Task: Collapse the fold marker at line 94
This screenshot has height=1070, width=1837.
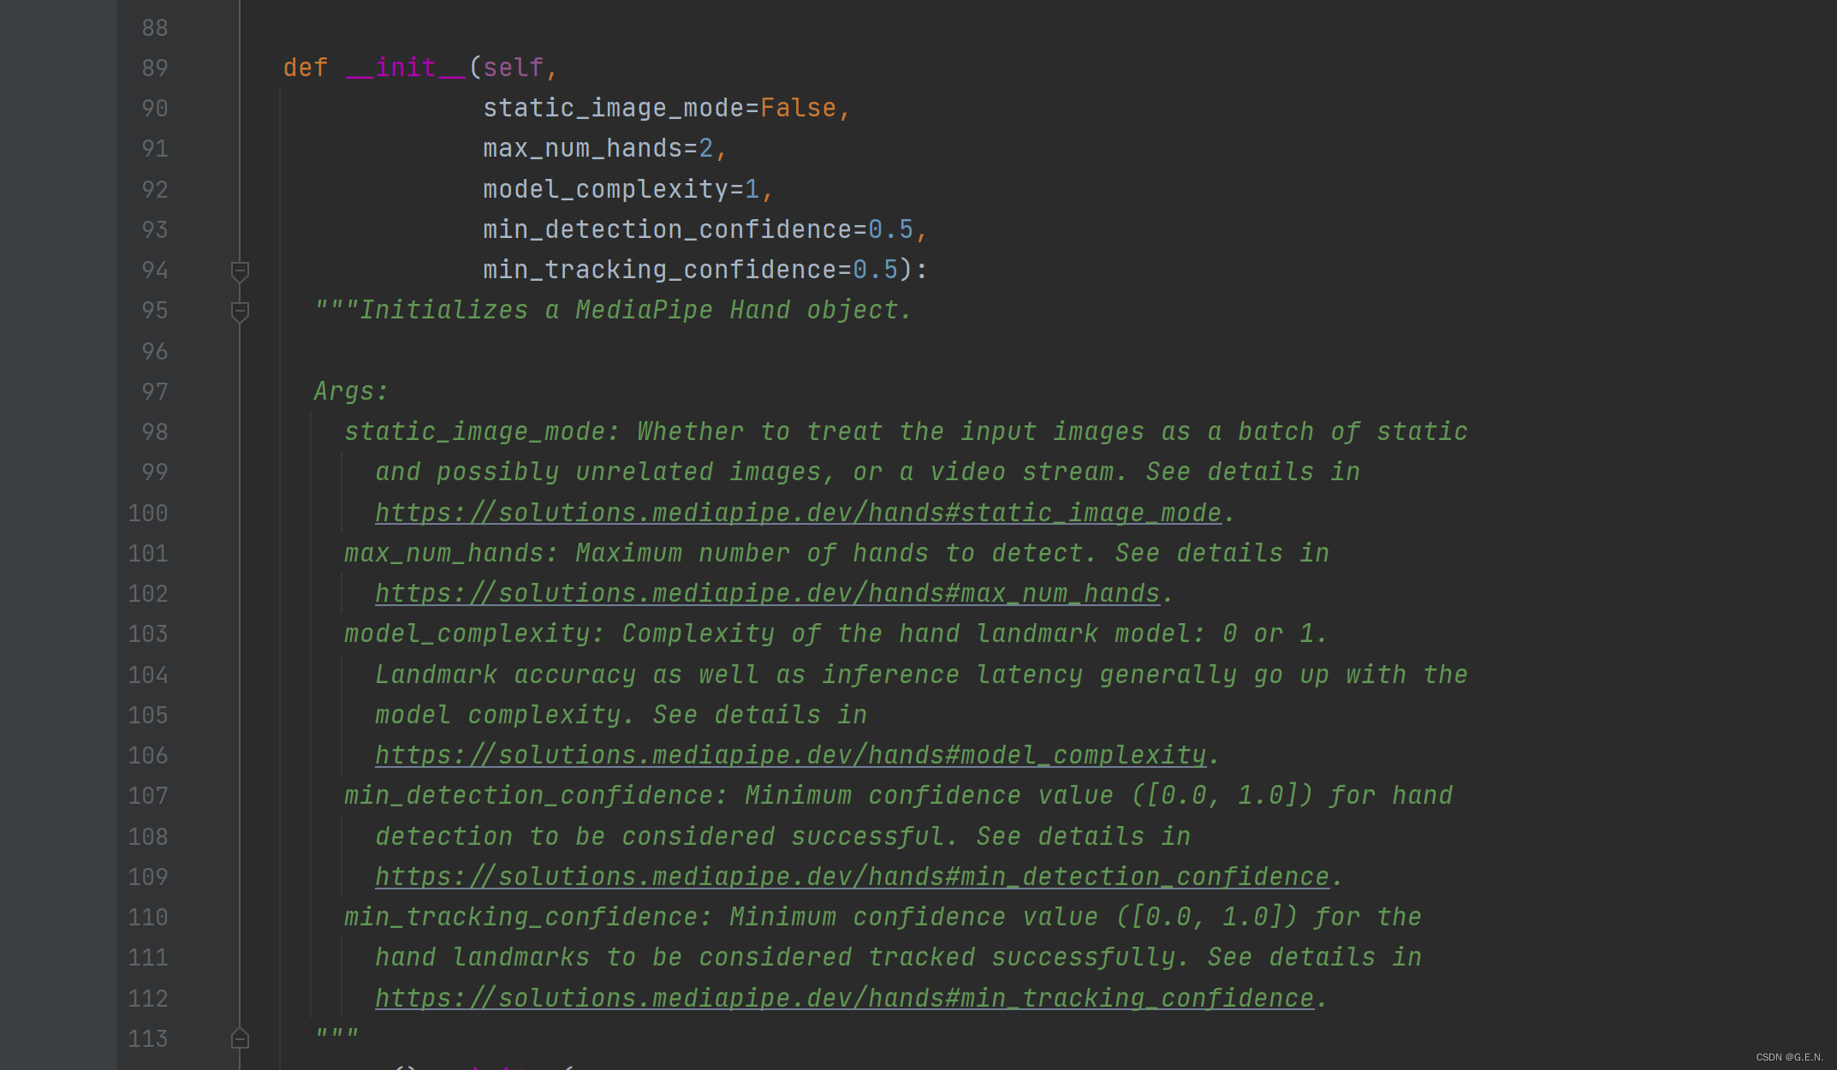Action: pos(240,271)
